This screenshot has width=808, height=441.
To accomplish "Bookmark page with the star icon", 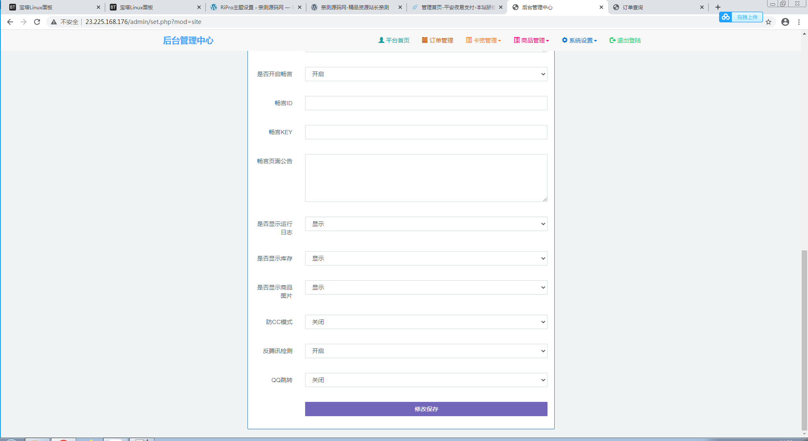I will tap(768, 22).
